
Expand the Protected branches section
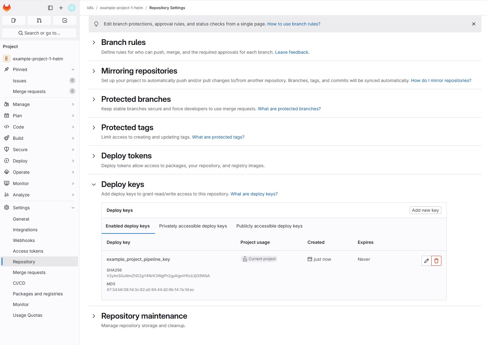click(x=94, y=99)
